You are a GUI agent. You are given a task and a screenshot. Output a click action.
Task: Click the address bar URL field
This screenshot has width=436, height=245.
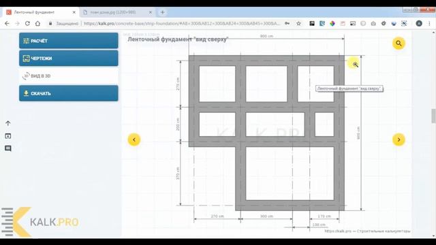pos(182,24)
